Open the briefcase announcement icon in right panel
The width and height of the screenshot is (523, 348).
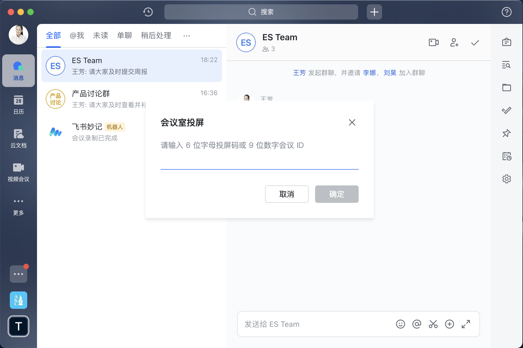coord(506,42)
